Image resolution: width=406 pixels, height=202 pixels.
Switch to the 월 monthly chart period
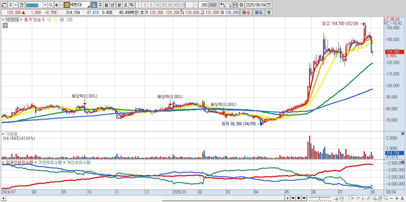coord(106,5)
